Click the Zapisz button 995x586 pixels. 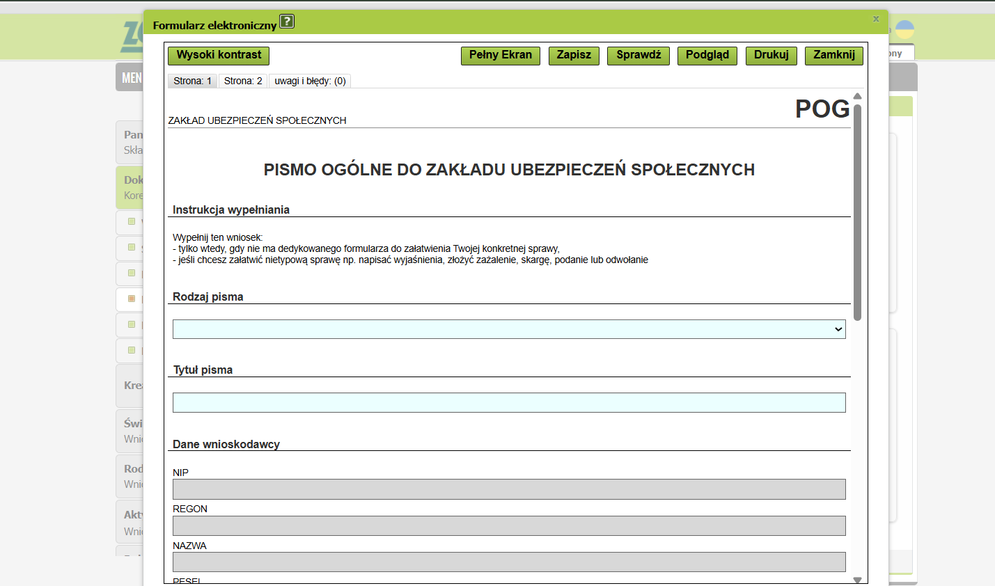pos(574,56)
